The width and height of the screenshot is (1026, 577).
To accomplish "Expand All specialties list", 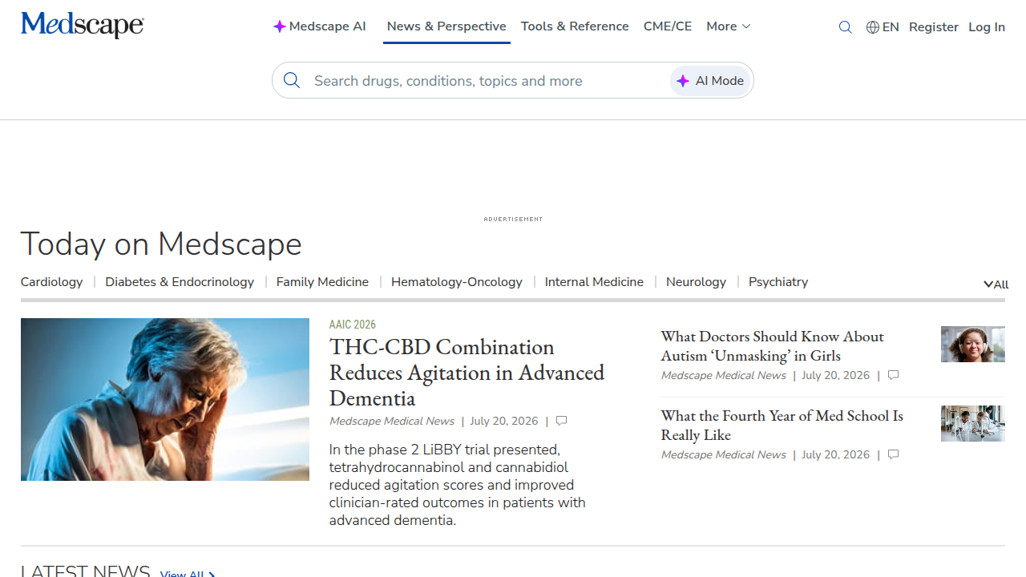I will click(x=996, y=284).
